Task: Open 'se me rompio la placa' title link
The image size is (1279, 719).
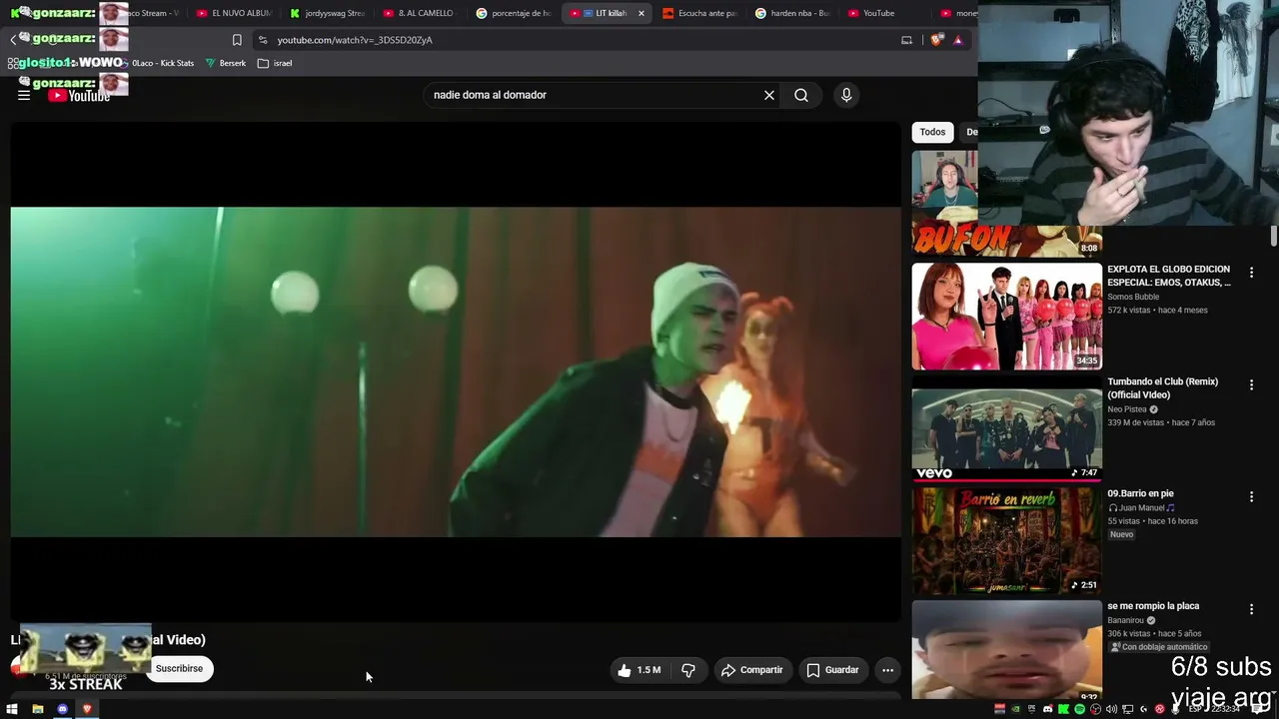Action: point(1153,606)
